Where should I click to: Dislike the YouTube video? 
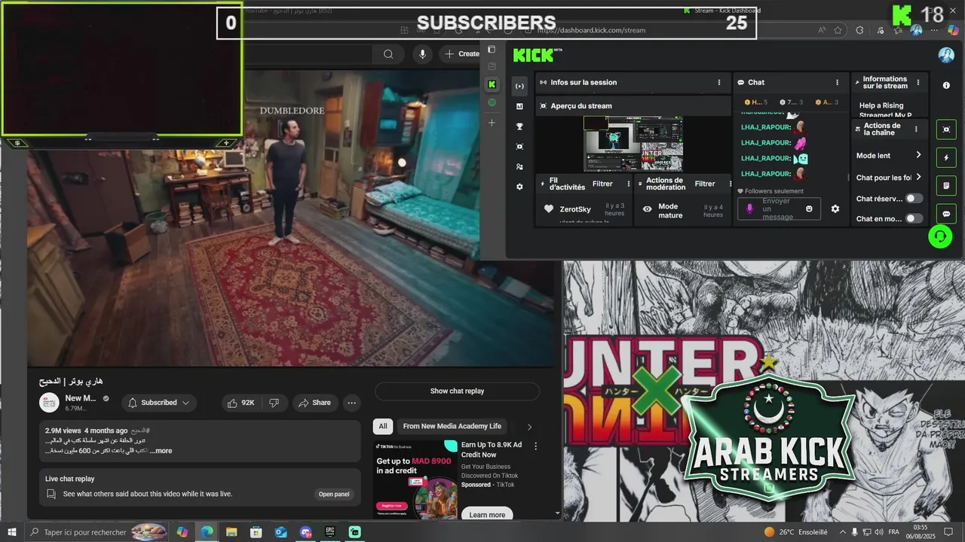coord(274,403)
